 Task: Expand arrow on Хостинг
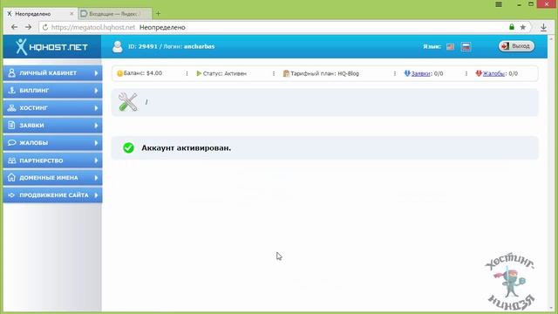96,108
